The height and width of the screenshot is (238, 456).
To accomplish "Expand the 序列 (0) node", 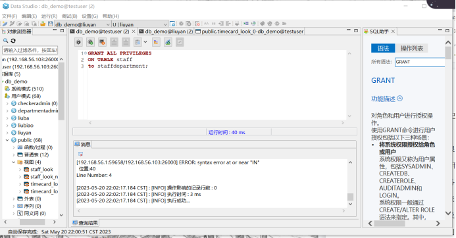I will pyautogui.click(x=13, y=206).
